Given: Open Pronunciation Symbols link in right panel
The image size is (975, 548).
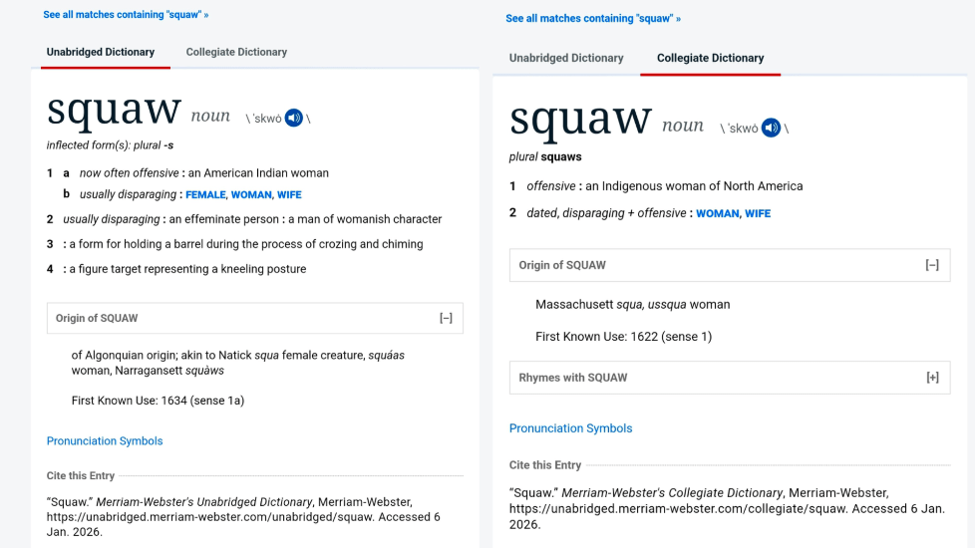Looking at the screenshot, I should click(570, 428).
